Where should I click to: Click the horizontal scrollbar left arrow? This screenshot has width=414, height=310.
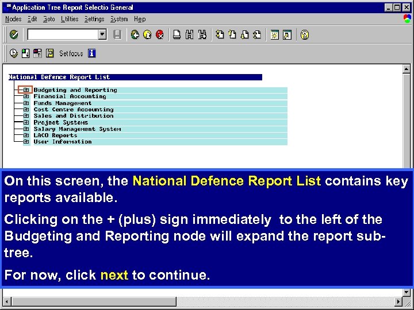[7, 301]
